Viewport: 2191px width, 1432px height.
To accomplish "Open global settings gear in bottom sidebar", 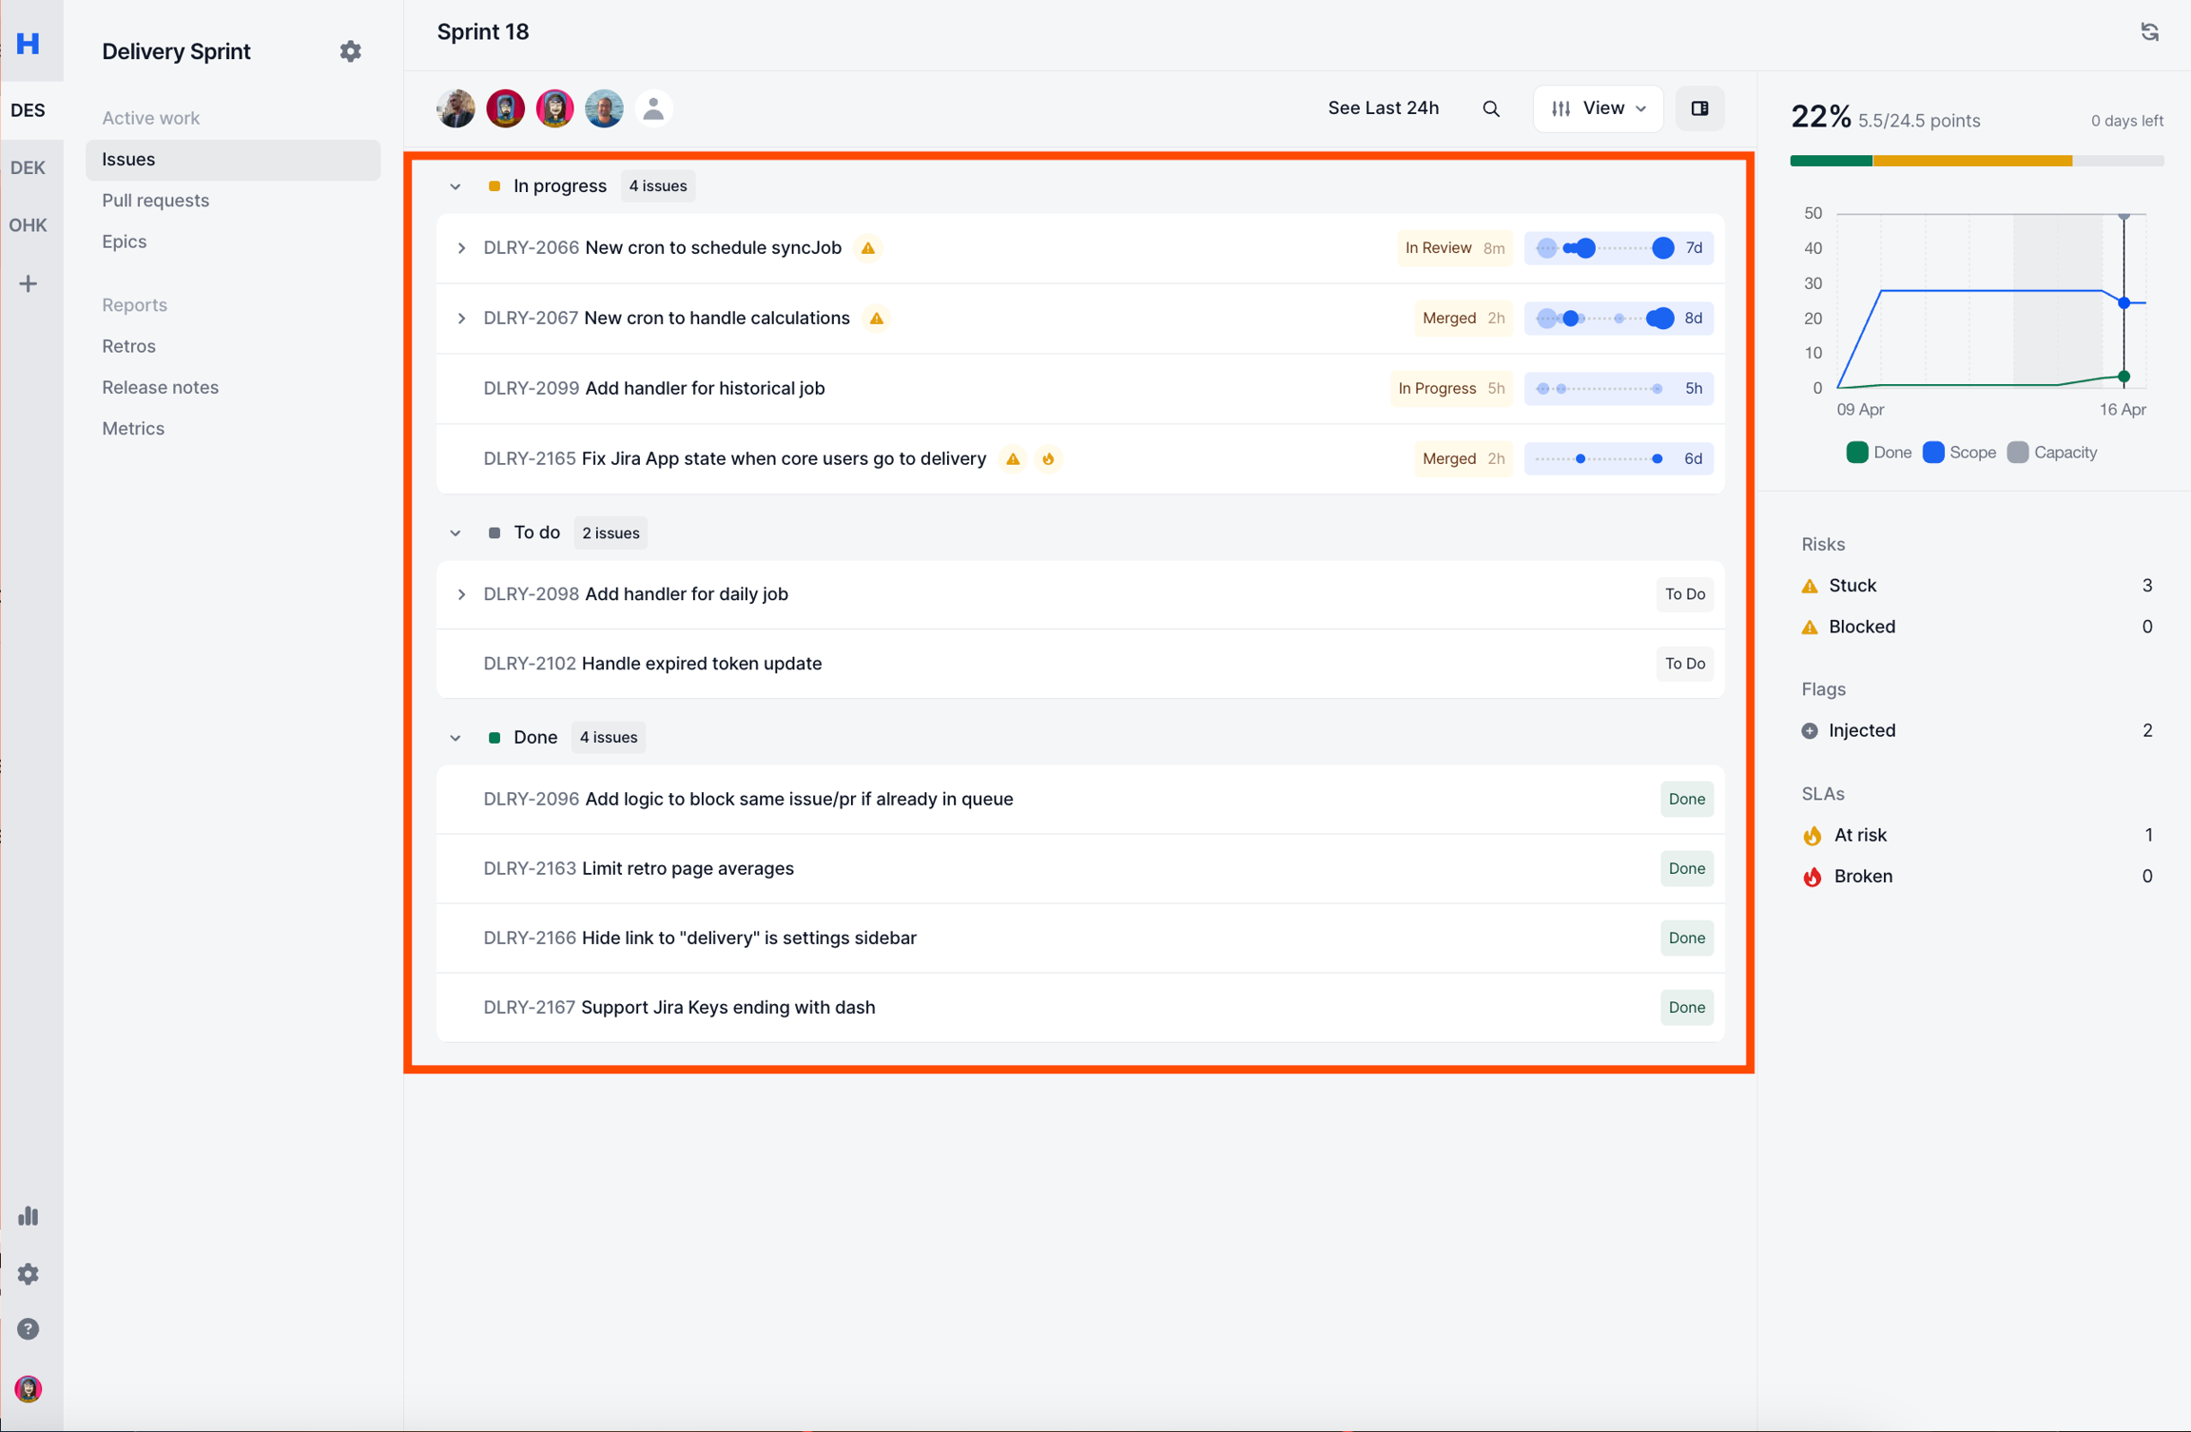I will 29,1273.
